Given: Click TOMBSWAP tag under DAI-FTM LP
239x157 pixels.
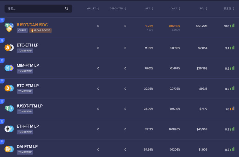Looking at the screenshot, I should point(25,152).
